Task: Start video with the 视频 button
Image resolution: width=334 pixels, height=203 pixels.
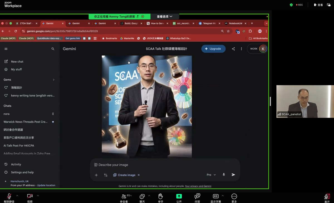Action: click(x=30, y=198)
